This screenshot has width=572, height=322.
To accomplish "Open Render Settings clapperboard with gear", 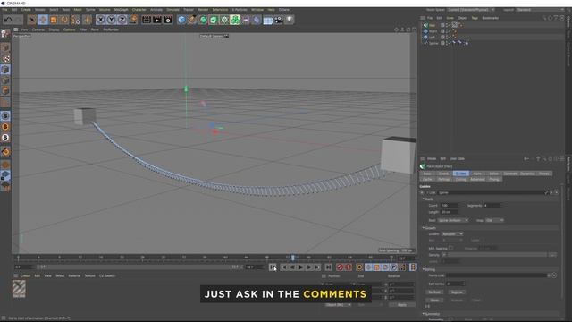I will click(x=168, y=20).
